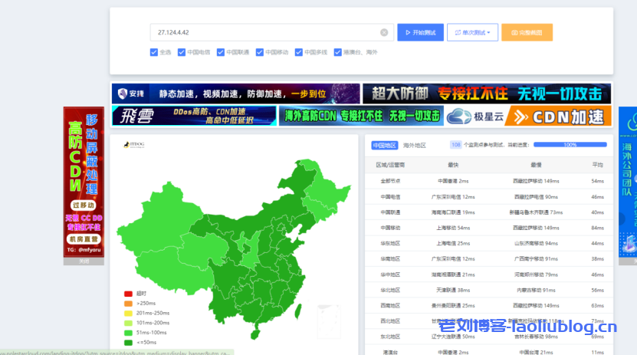Click the 区域/运营商 column header
637x355 pixels.
tap(390, 165)
